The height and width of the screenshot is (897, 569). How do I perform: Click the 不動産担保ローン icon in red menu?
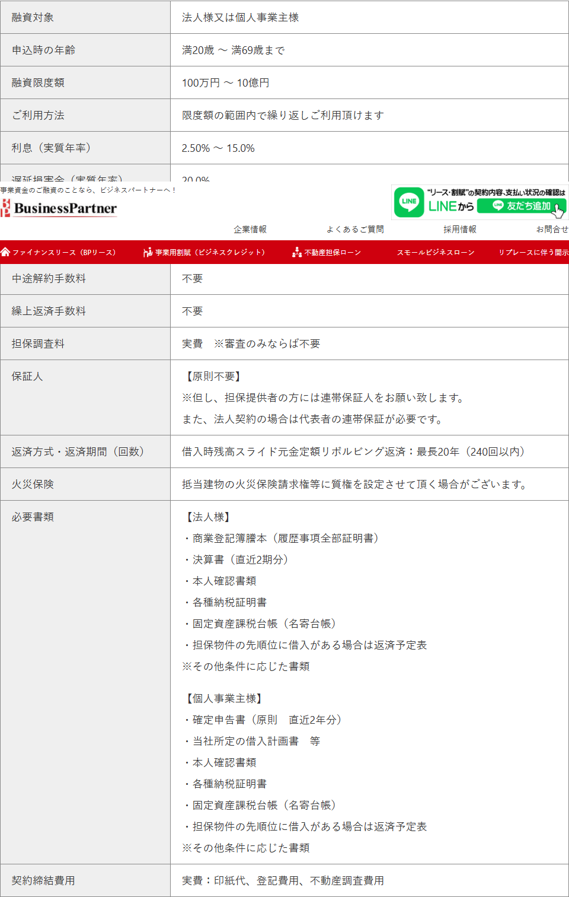click(x=297, y=252)
